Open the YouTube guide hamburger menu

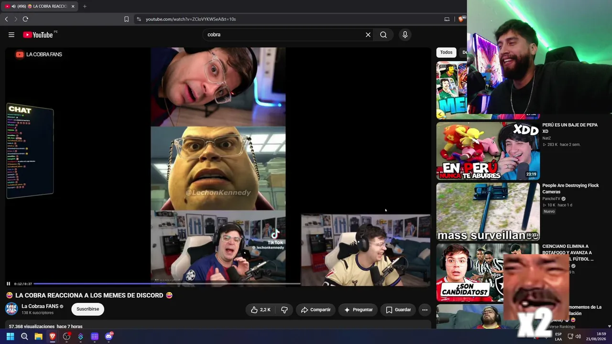[11, 34]
